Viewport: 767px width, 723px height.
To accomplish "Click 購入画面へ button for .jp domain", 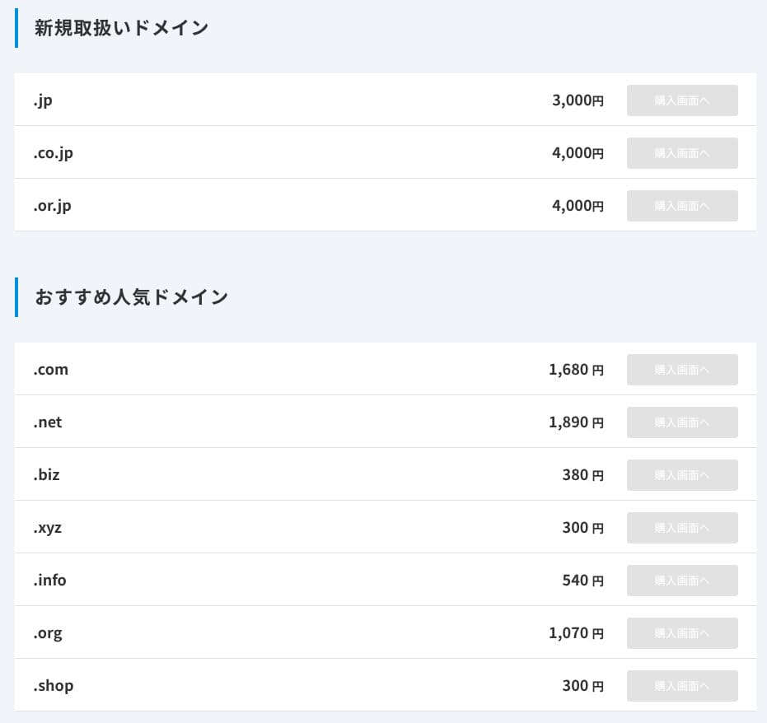I will point(681,100).
